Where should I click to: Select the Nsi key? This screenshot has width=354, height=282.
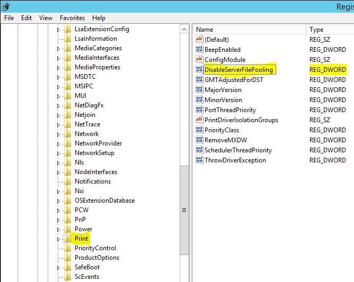point(79,191)
